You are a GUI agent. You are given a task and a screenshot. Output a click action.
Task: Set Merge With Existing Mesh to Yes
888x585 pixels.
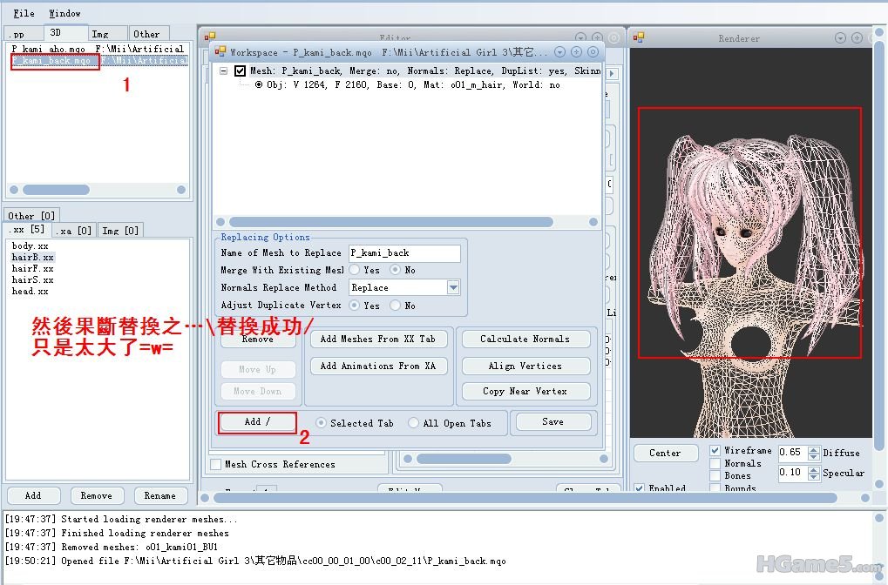355,270
